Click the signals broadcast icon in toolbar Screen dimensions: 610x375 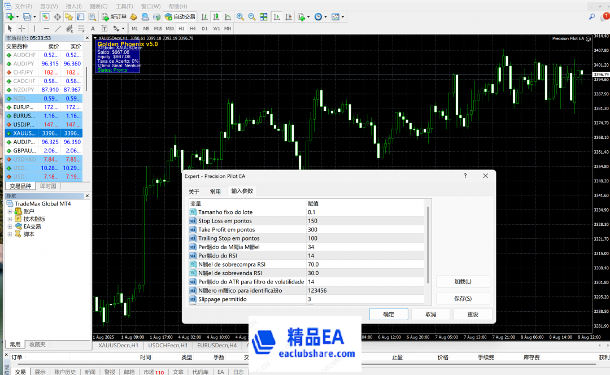pyautogui.click(x=156, y=17)
